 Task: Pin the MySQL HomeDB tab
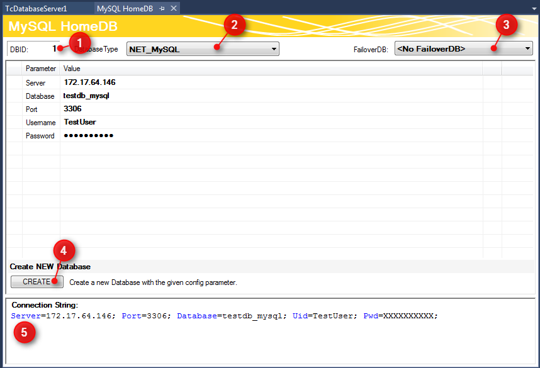point(162,9)
